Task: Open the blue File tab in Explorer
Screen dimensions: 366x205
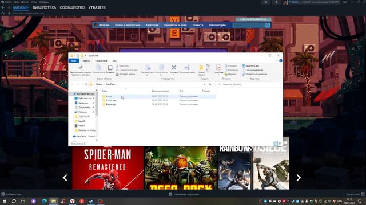Action: [x=74, y=61]
